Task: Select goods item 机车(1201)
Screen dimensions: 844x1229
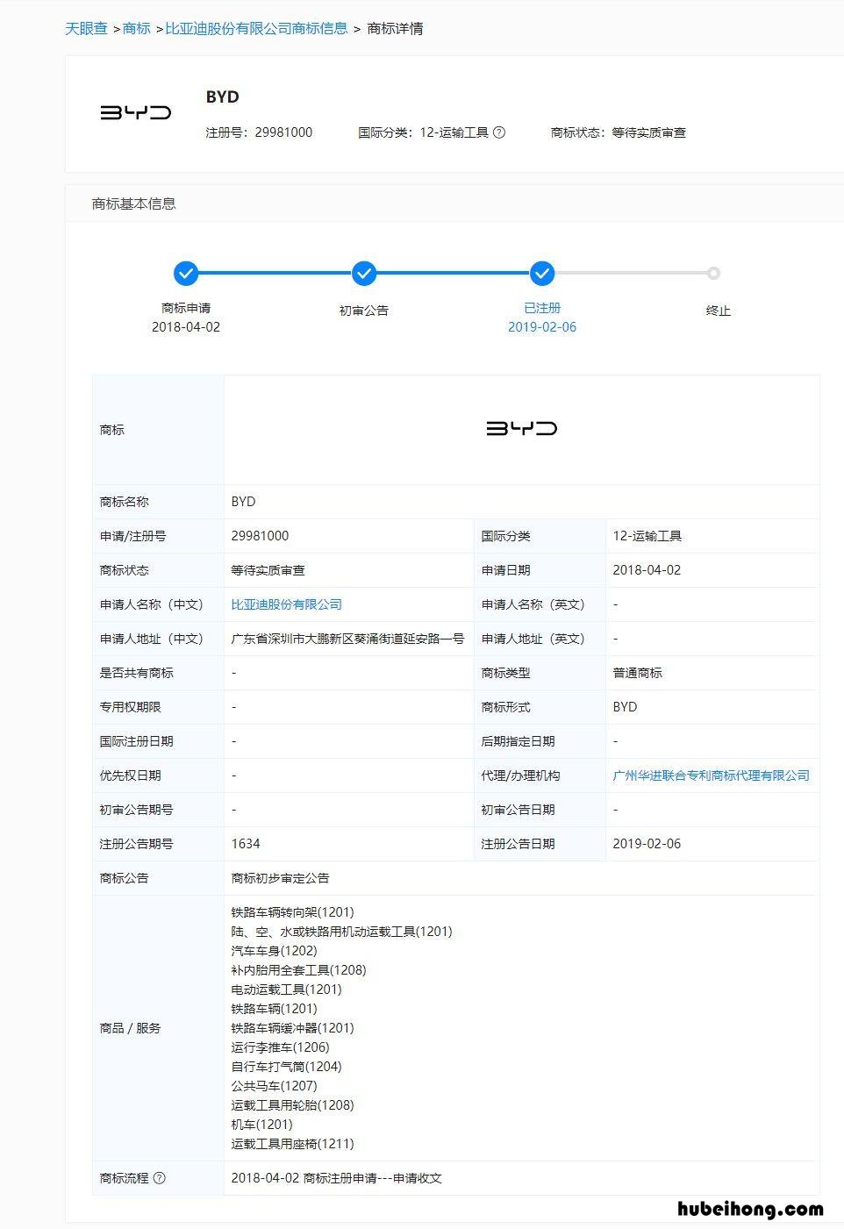Action: [x=261, y=1125]
